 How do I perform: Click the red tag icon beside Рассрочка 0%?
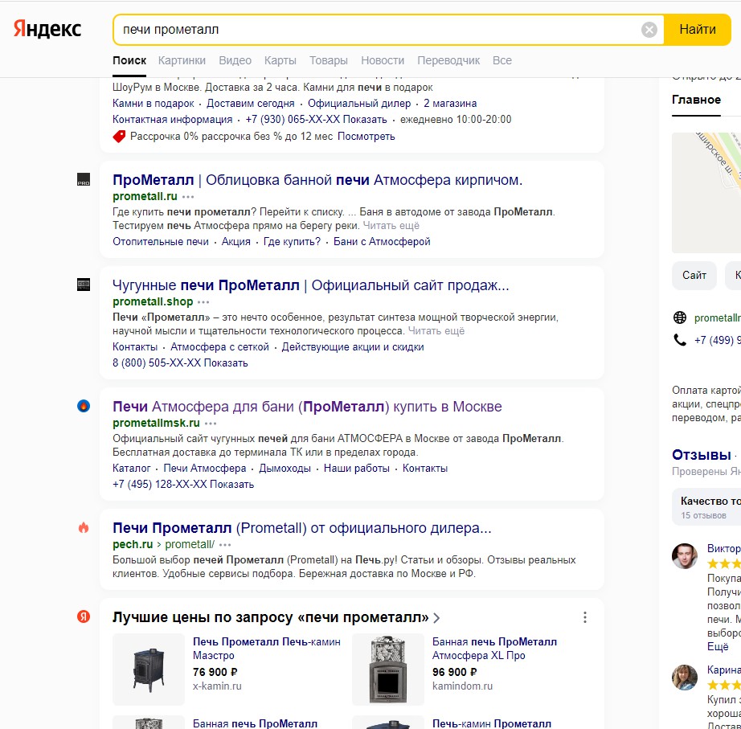pyautogui.click(x=119, y=136)
